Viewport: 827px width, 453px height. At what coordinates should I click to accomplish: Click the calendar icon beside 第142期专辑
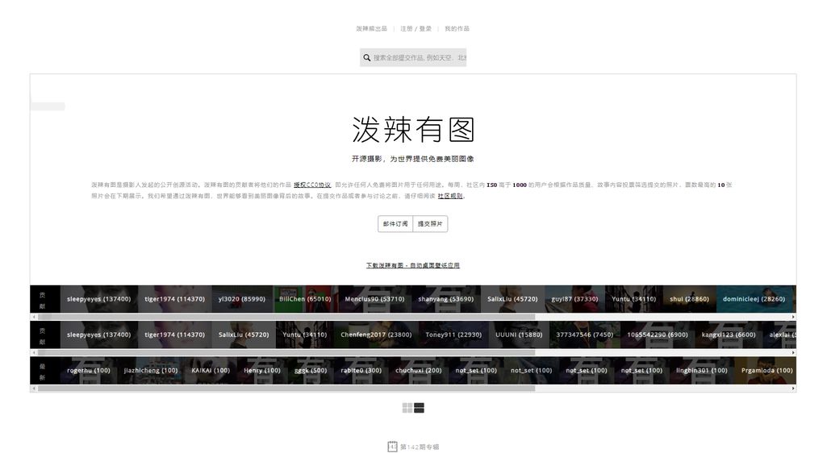coord(392,447)
